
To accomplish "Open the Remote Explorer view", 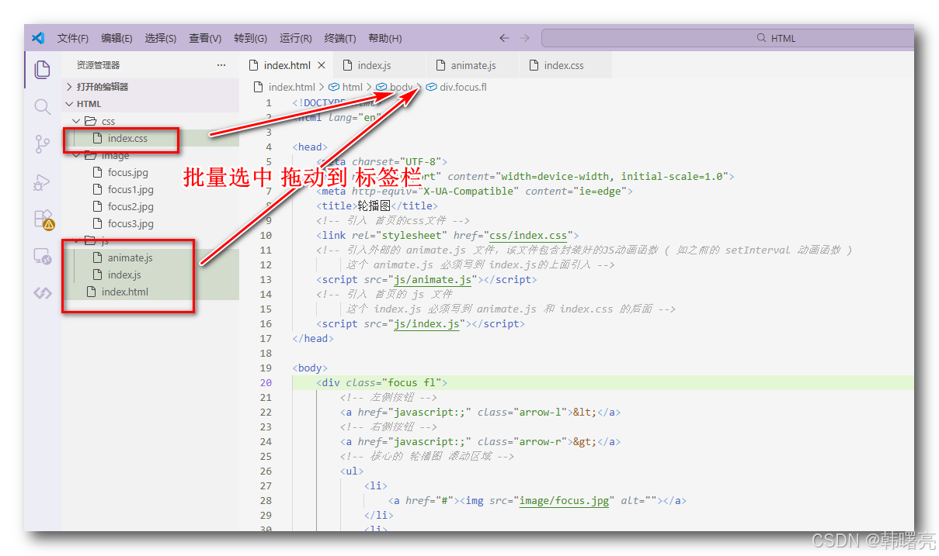I will click(43, 257).
